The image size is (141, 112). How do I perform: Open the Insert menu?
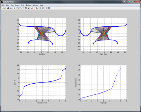17,5
